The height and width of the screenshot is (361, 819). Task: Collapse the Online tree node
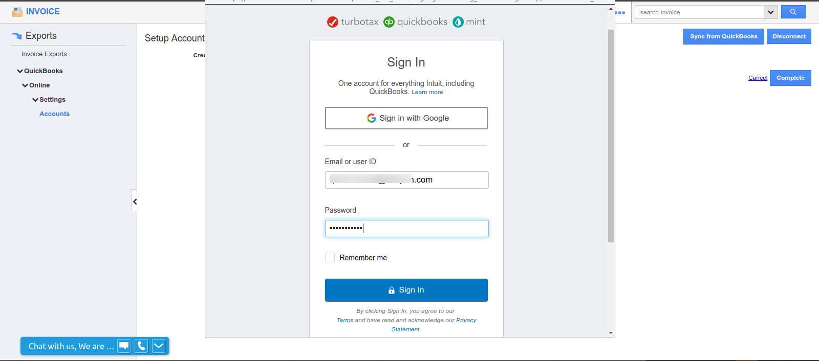click(x=25, y=85)
